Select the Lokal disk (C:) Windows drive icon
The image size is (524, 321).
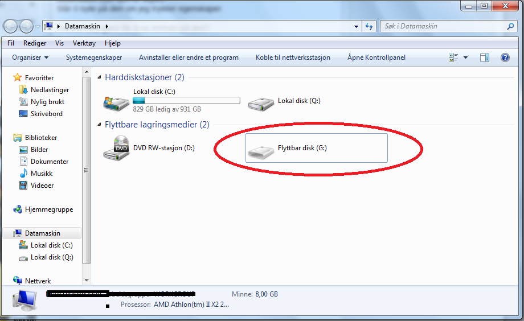[x=116, y=104]
